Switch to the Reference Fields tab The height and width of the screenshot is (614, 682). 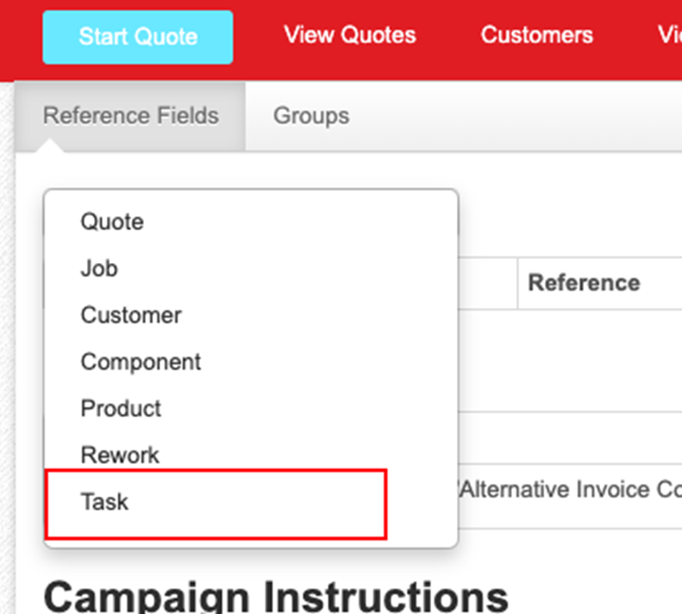pyautogui.click(x=130, y=116)
